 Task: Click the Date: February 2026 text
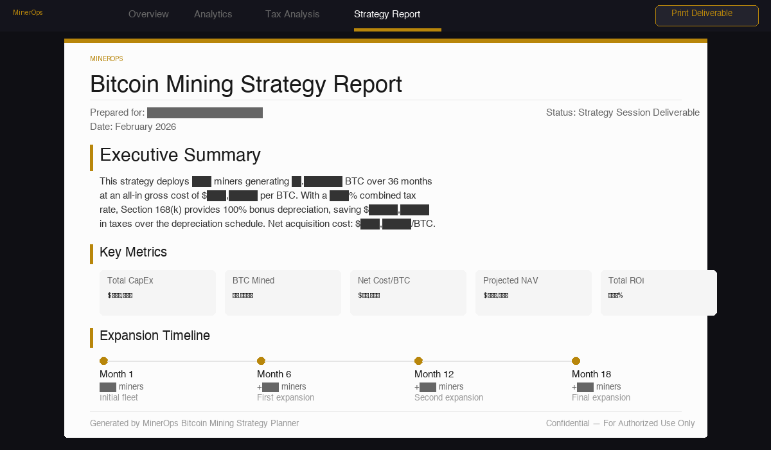tap(133, 127)
